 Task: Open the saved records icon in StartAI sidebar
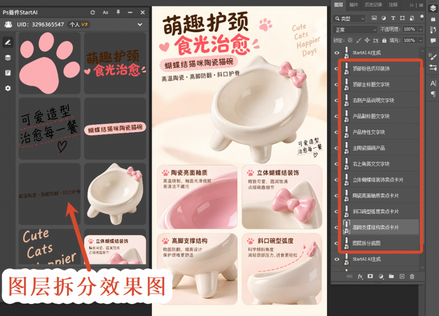click(8, 73)
